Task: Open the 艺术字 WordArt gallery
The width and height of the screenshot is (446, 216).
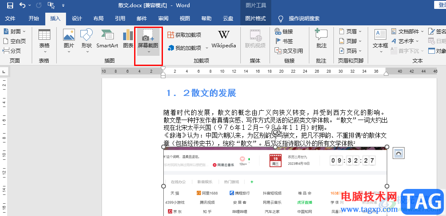Action: (x=405, y=41)
